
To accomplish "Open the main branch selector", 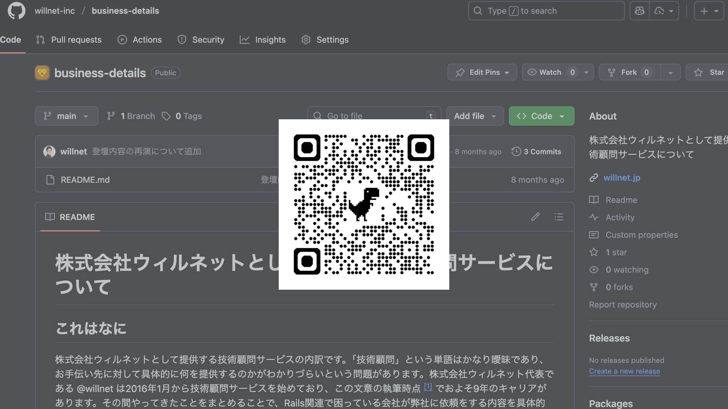I will click(66, 116).
